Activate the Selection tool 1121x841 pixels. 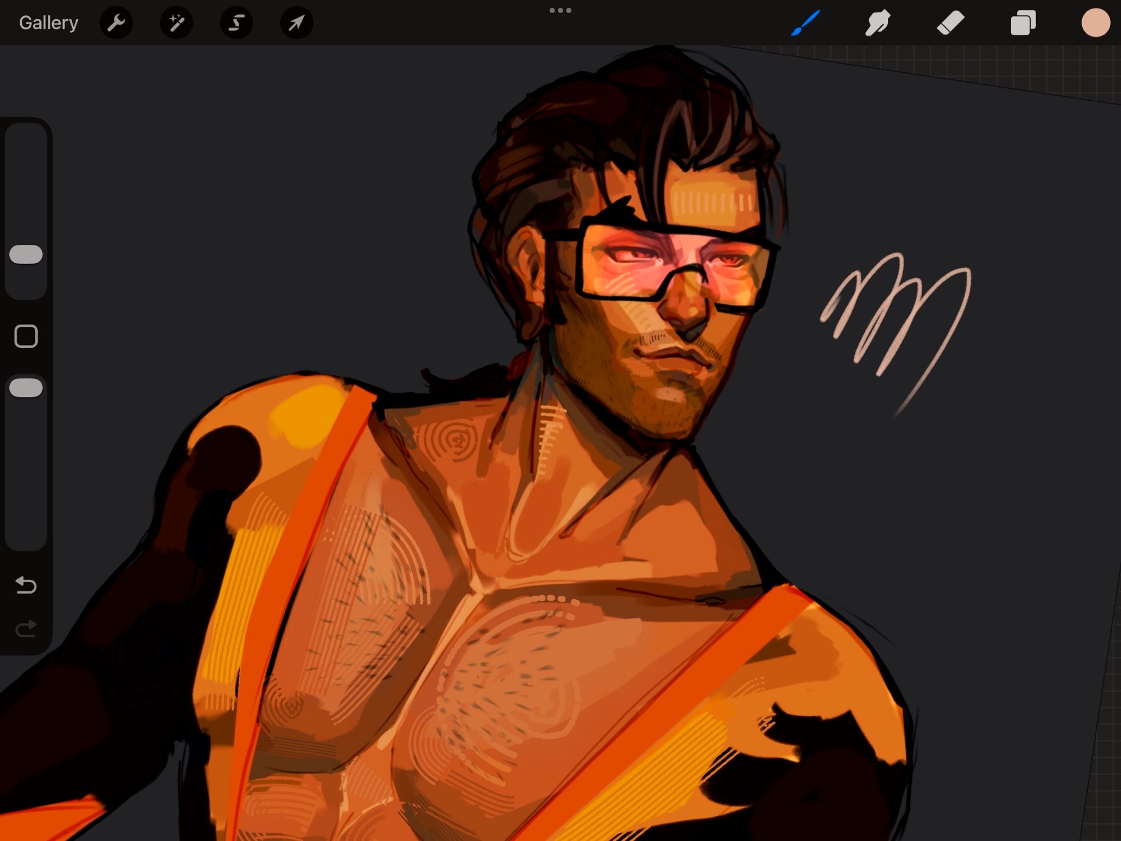236,23
